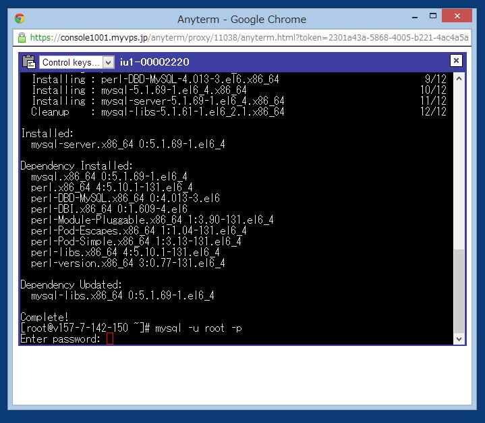
Task: Click the 'Complete!' line in terminal
Action: [x=45, y=317]
